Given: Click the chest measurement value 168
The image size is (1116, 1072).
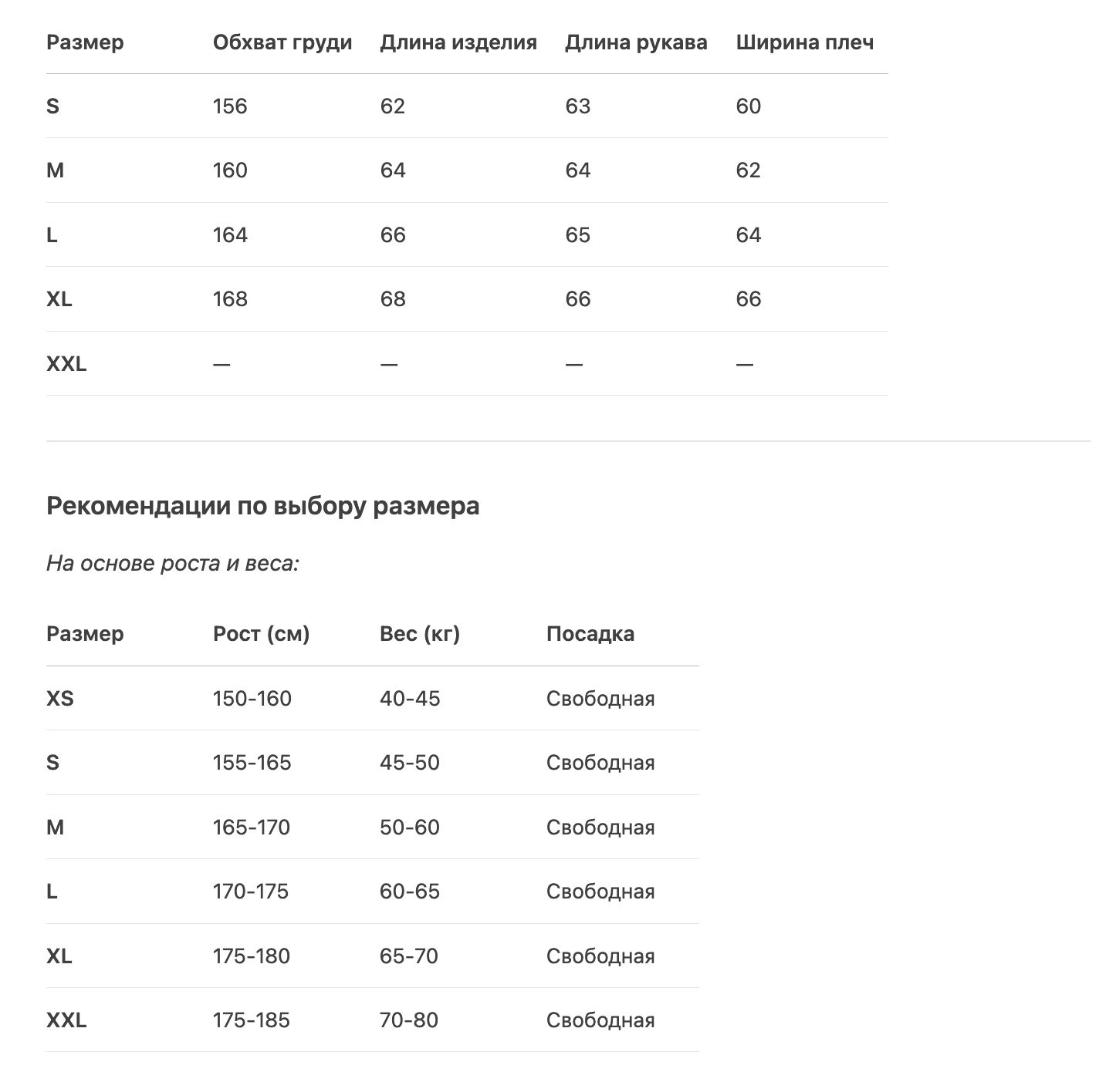Looking at the screenshot, I should coord(230,299).
